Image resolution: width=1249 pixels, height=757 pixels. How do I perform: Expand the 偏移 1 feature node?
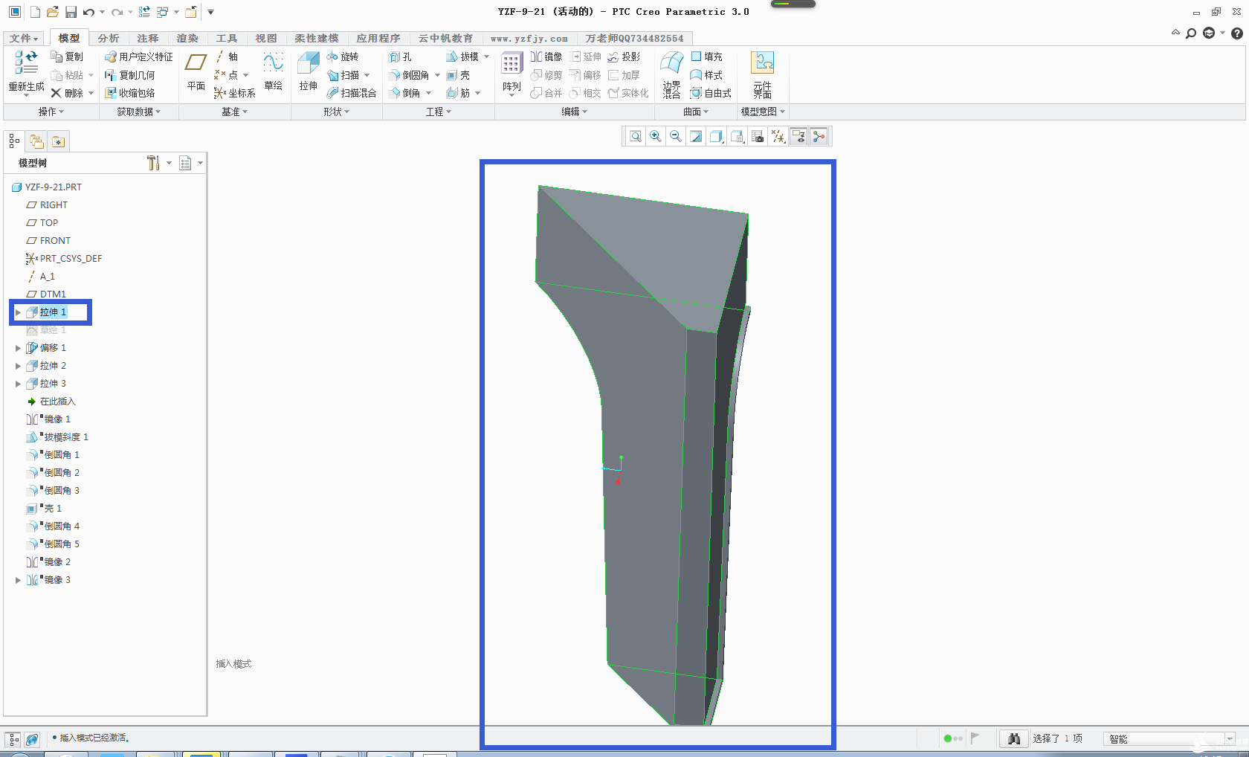(x=18, y=348)
